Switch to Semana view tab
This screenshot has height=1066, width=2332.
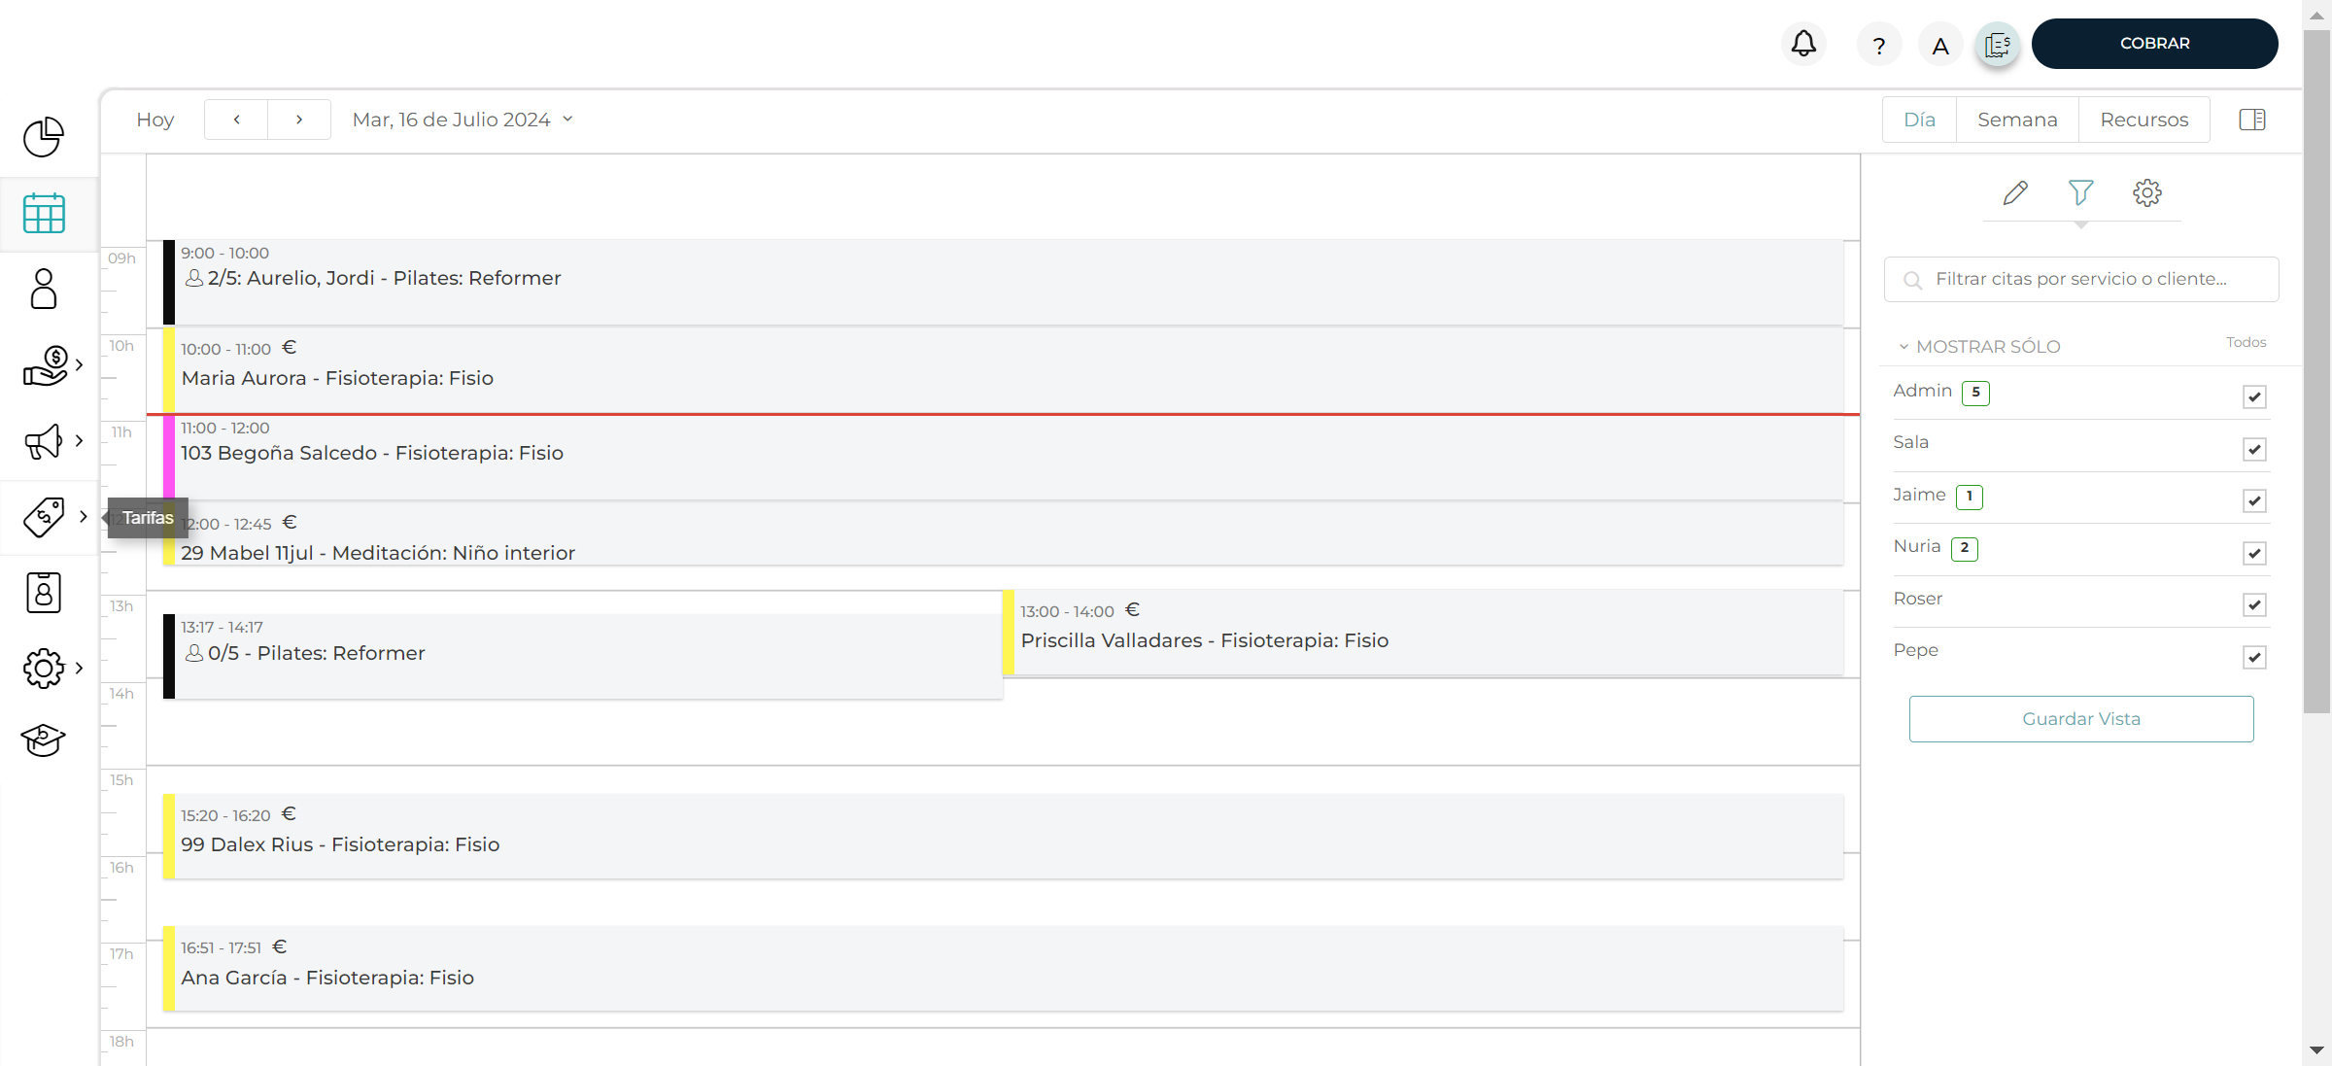point(2017,120)
